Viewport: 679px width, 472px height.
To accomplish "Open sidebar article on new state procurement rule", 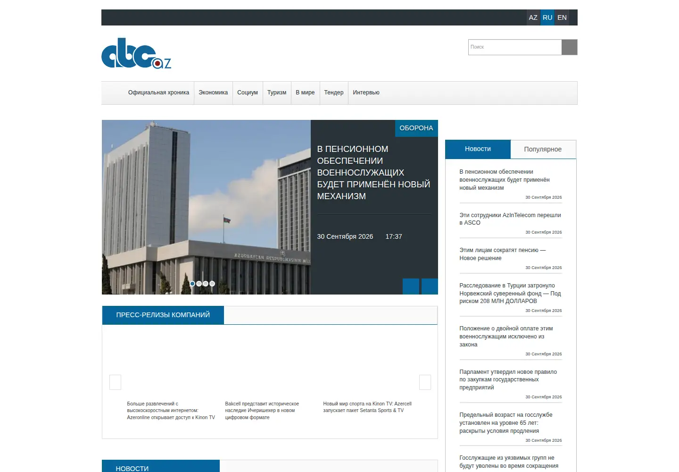I will 508,379.
